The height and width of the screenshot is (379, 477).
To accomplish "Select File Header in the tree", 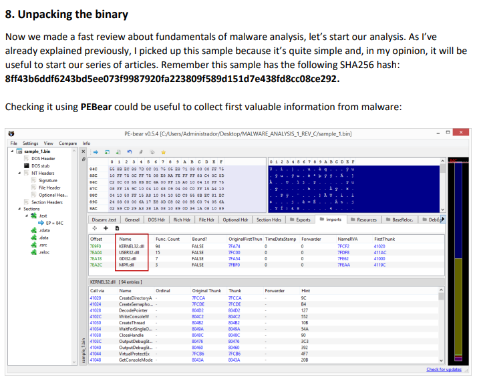I will 49,187.
